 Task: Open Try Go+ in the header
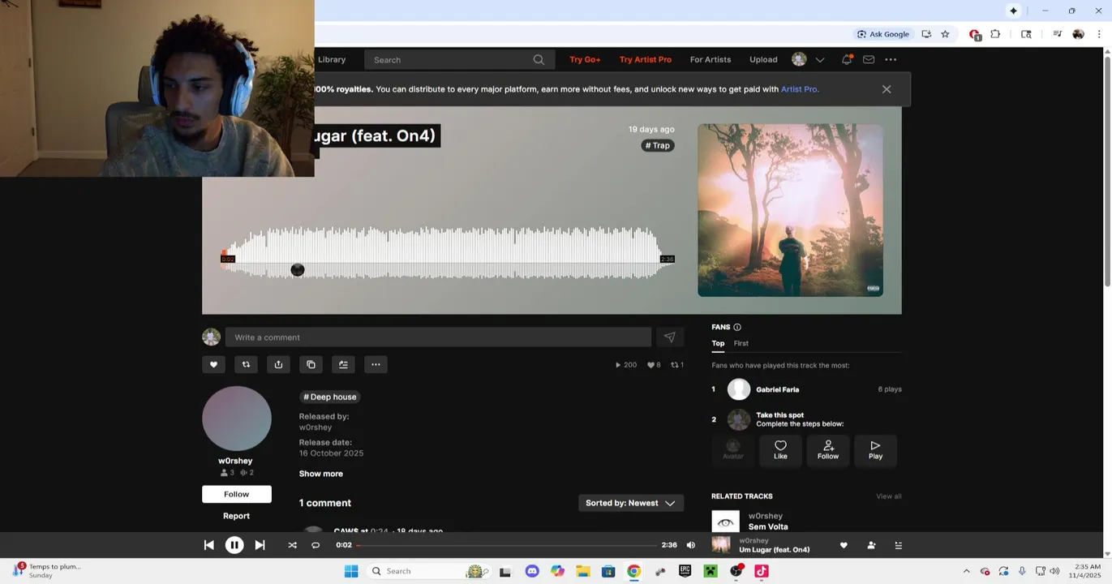(x=585, y=59)
